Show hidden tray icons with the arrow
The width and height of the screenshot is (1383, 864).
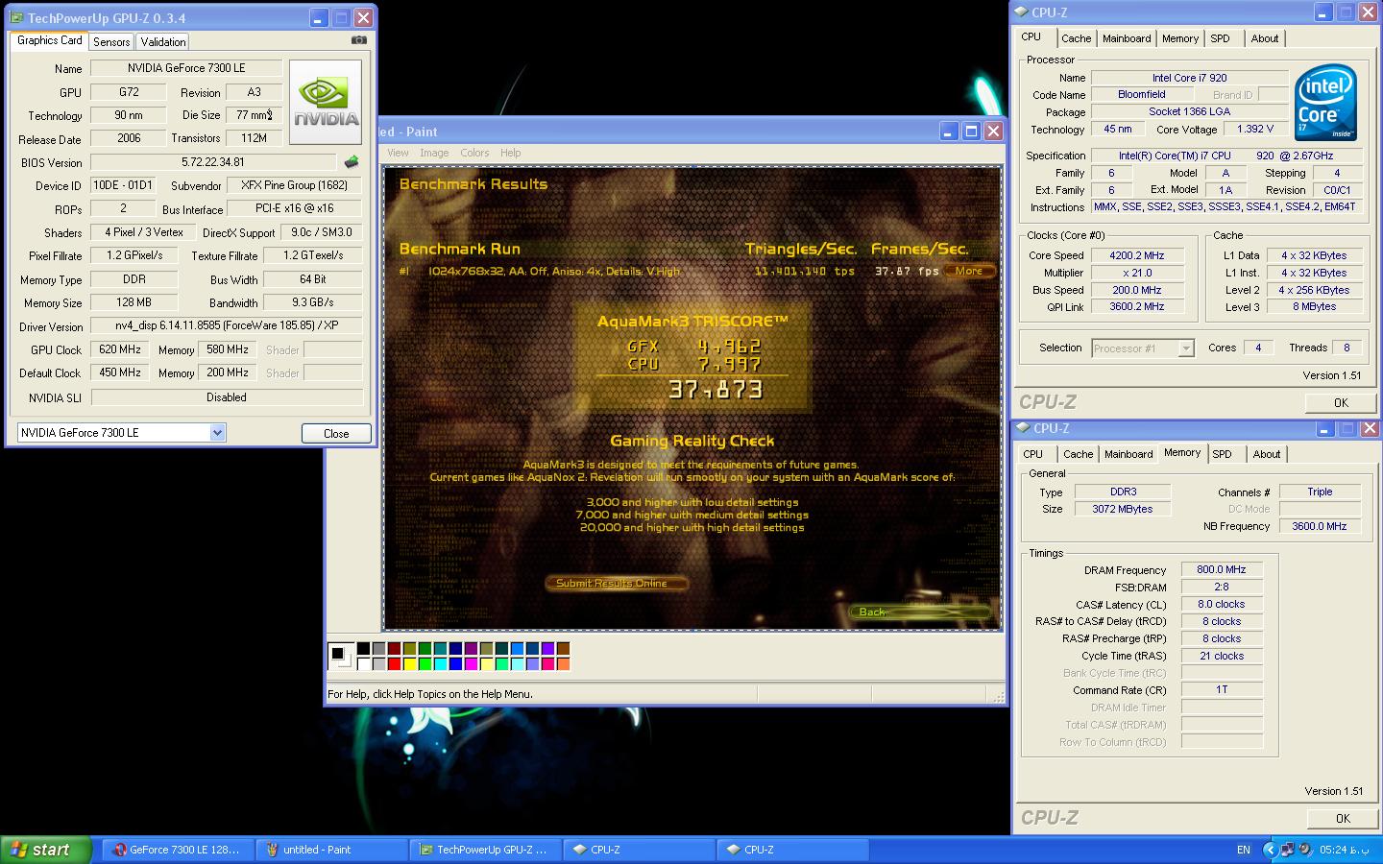[x=1270, y=850]
